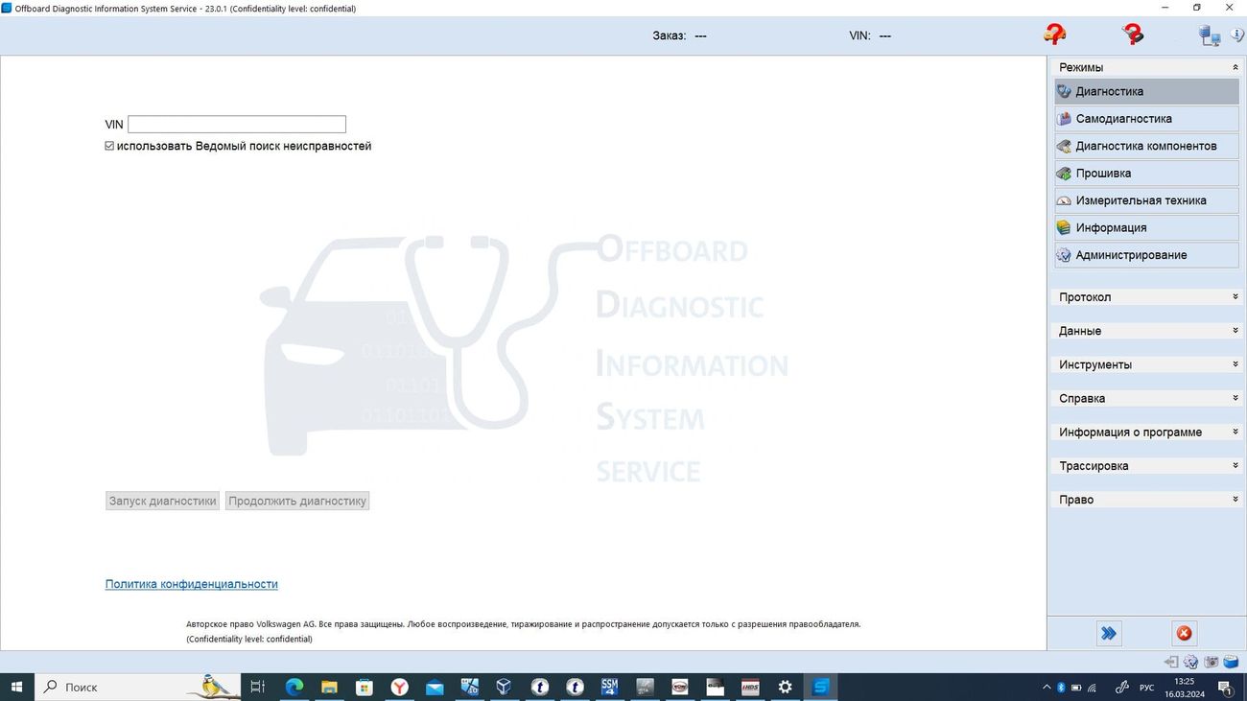Viewport: 1247px width, 701px height.
Task: Open Администрирование mode
Action: point(1146,255)
